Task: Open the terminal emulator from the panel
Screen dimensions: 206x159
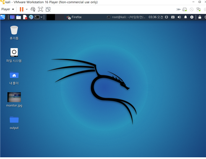Action: click(37, 17)
